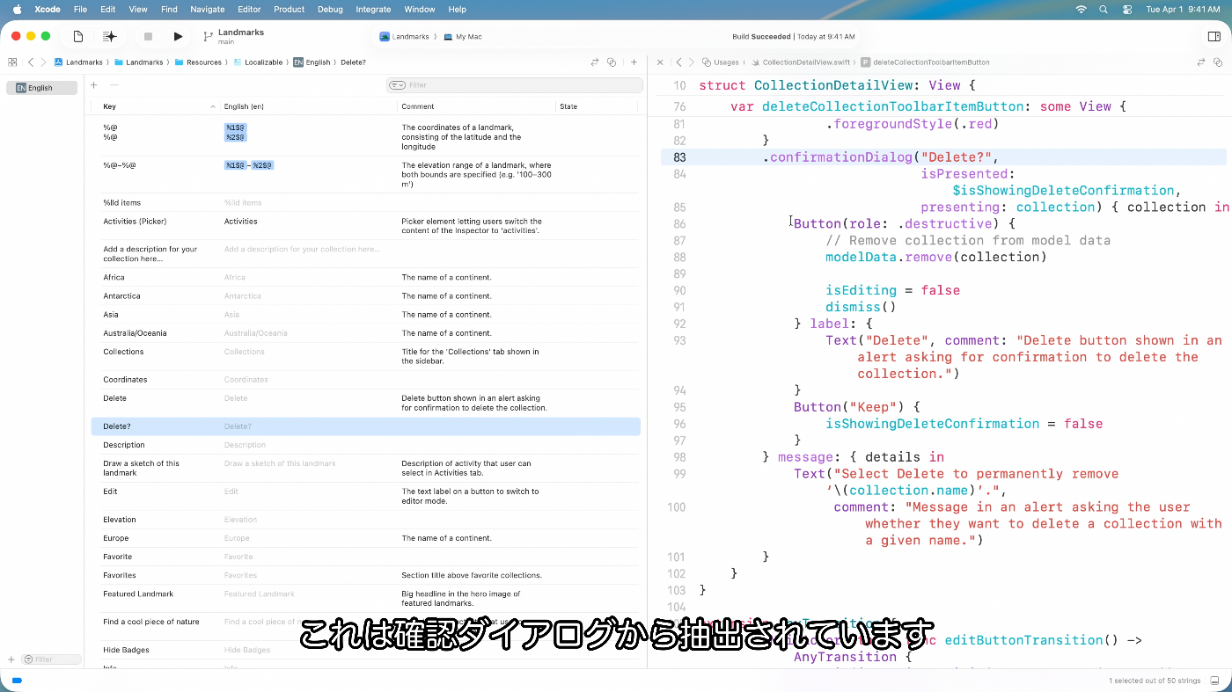Close the right editor pane with X
The image size is (1232, 692).
pyautogui.click(x=660, y=62)
